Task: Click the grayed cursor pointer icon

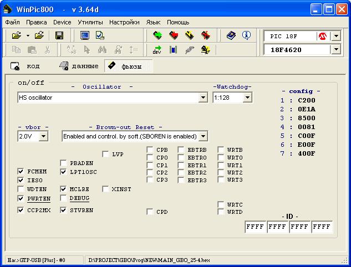Action: point(87,50)
